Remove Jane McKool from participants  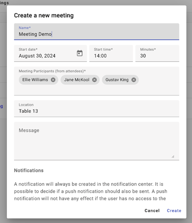pyautogui.click(x=95, y=80)
